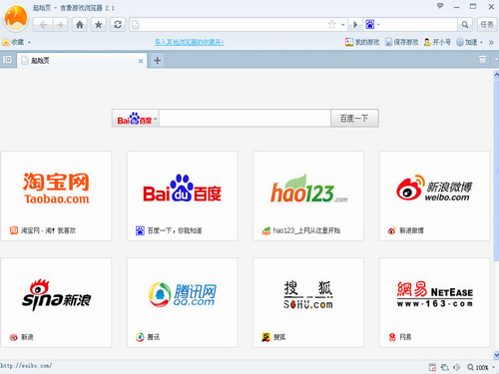
Task: Click the go arrow right of address bar
Action: tap(355, 25)
